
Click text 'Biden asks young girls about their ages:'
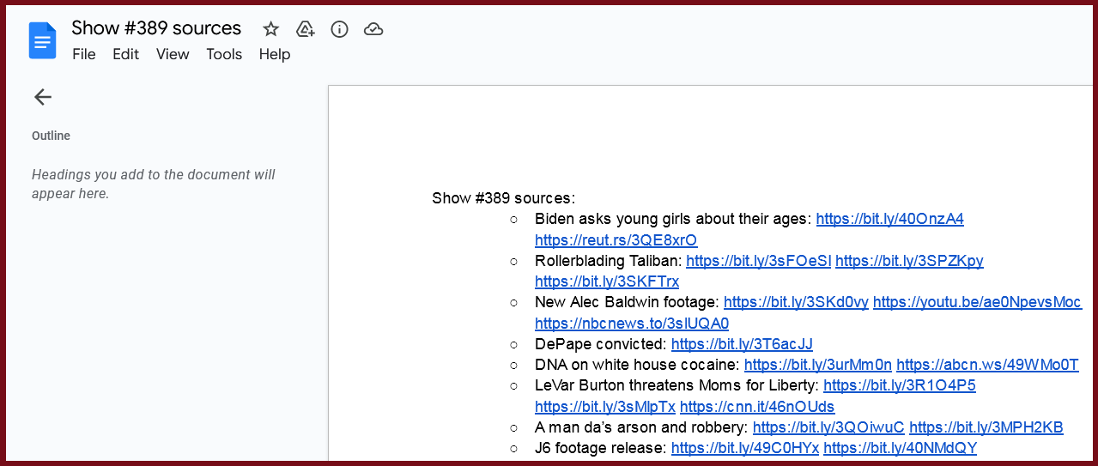pyautogui.click(x=673, y=219)
